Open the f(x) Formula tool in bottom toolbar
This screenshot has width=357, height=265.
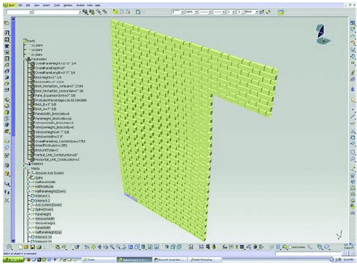(225, 247)
